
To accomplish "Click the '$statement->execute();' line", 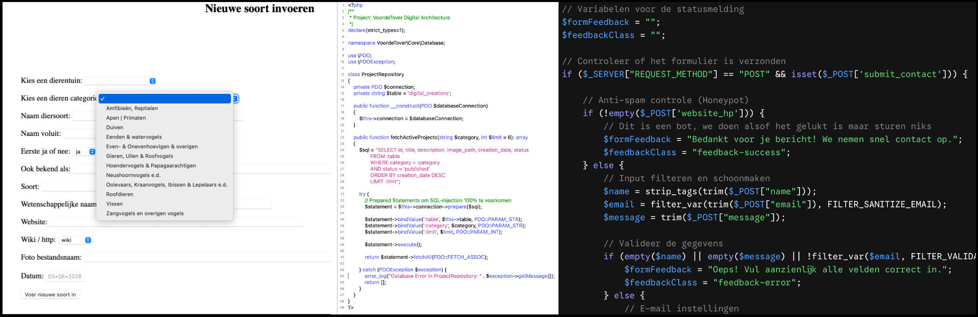I will pyautogui.click(x=393, y=244).
